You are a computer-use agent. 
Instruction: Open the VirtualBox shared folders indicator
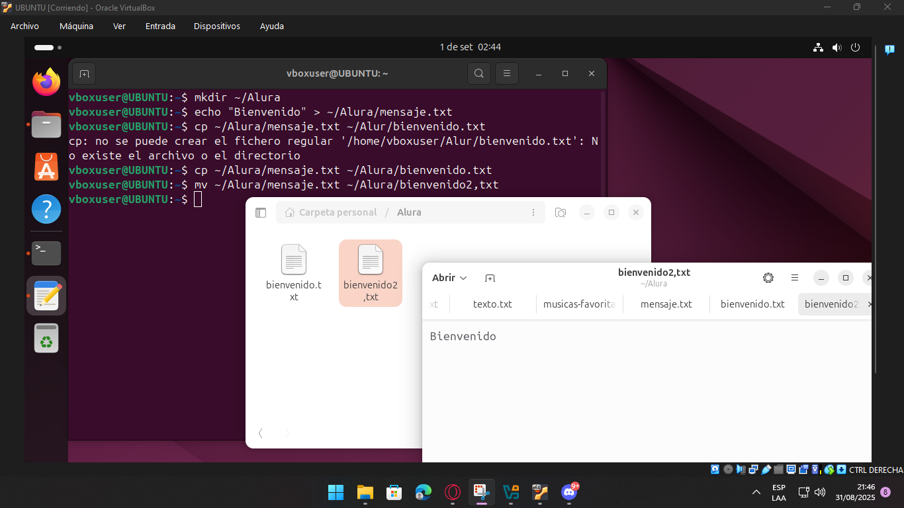[x=778, y=470]
